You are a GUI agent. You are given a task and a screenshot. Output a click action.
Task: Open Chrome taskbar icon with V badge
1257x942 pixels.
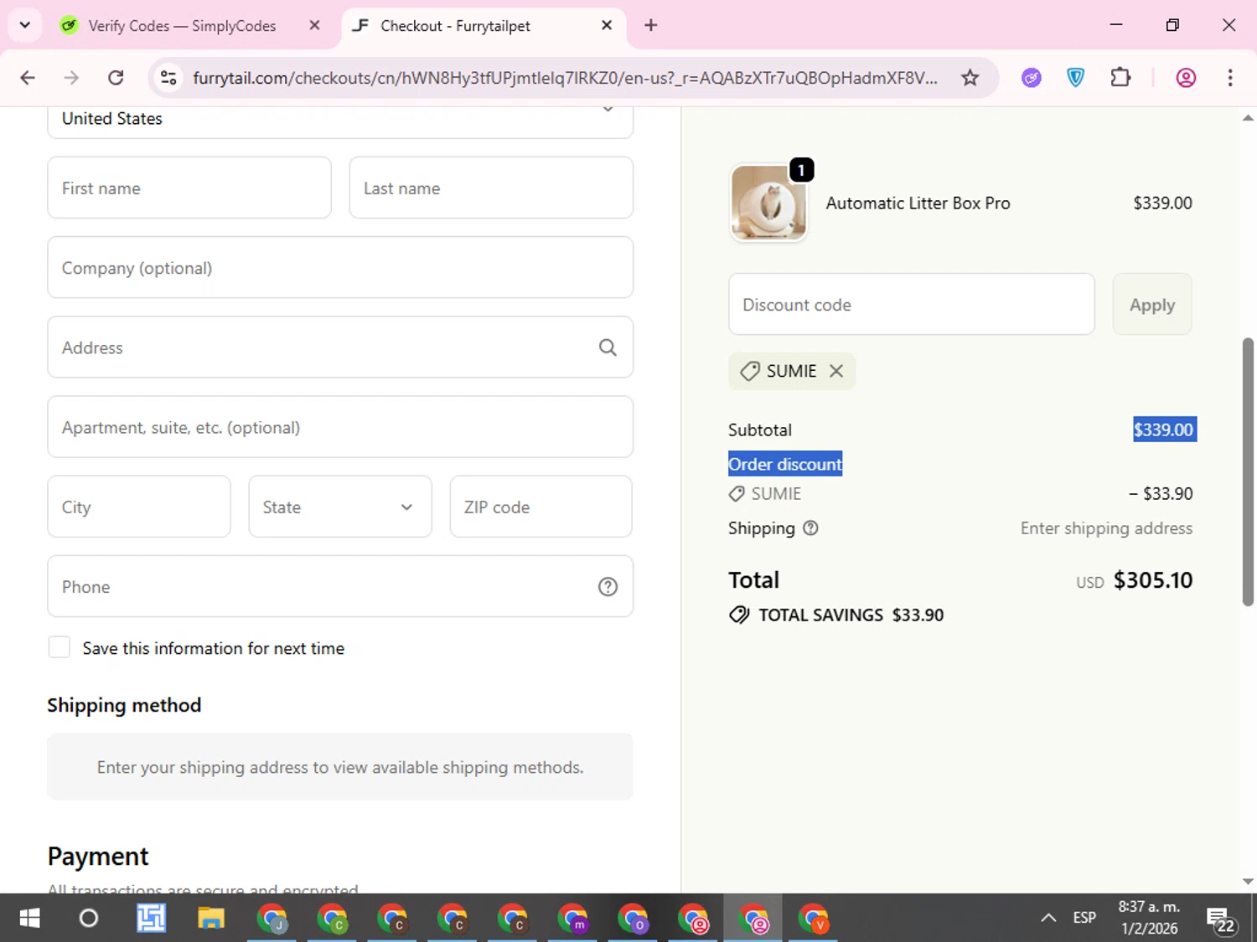(x=813, y=919)
